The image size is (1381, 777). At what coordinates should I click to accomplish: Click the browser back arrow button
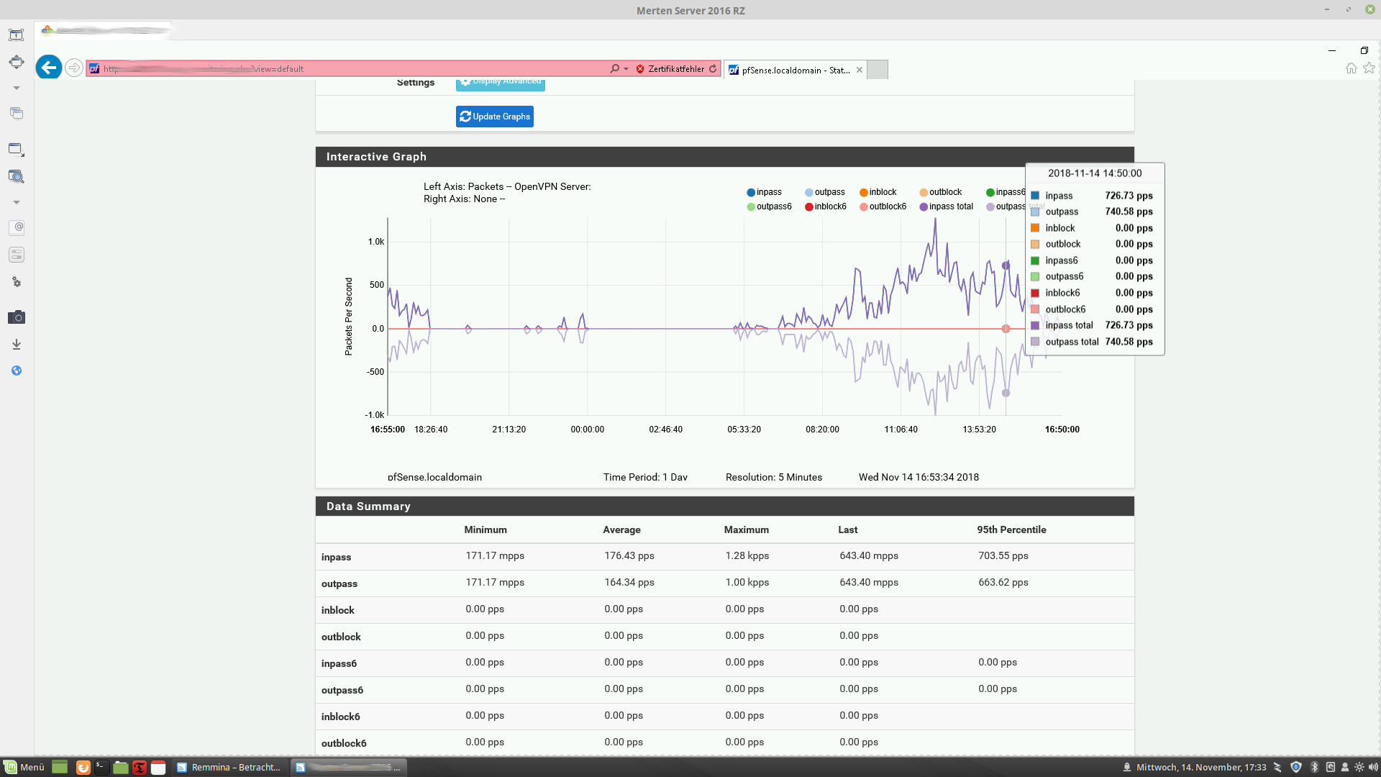click(49, 68)
